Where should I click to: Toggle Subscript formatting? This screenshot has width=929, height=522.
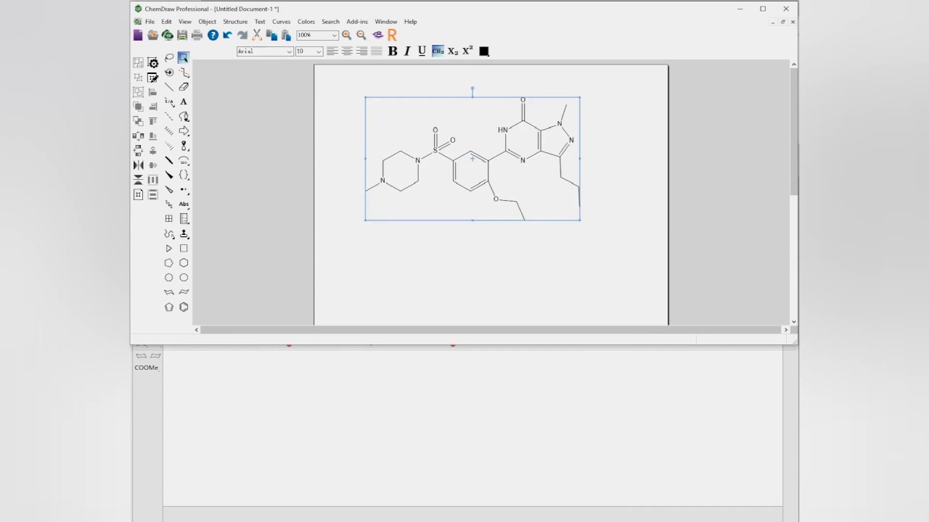[453, 51]
